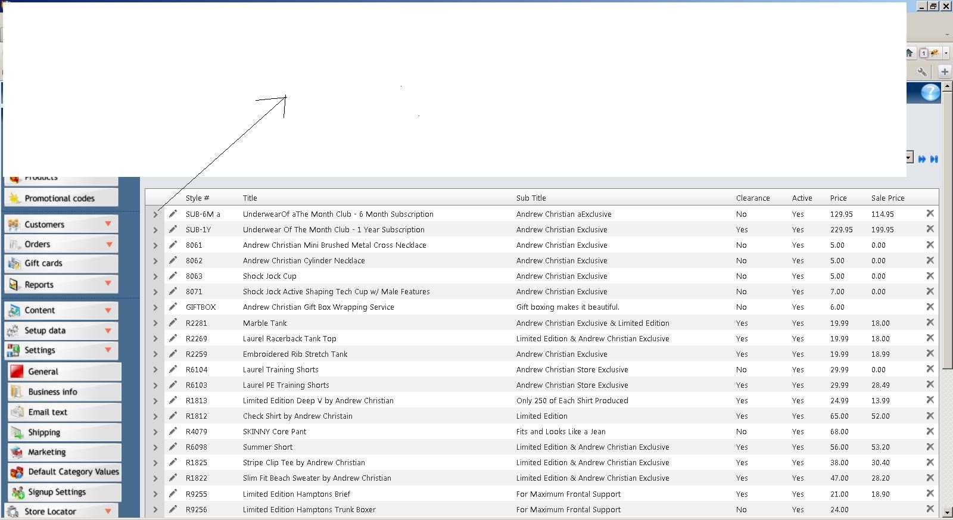Expand row details for SUB-1Y
The width and height of the screenshot is (953, 520).
[155, 230]
